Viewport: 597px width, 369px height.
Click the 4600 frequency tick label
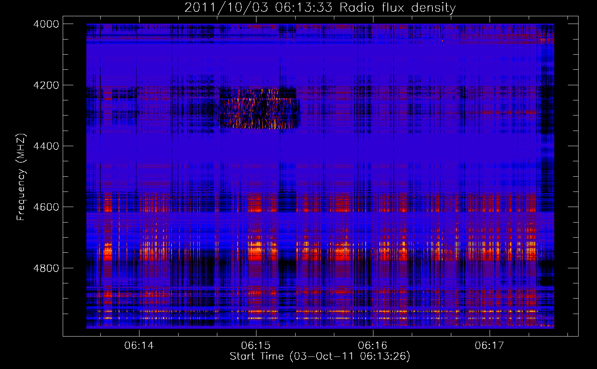(x=46, y=207)
